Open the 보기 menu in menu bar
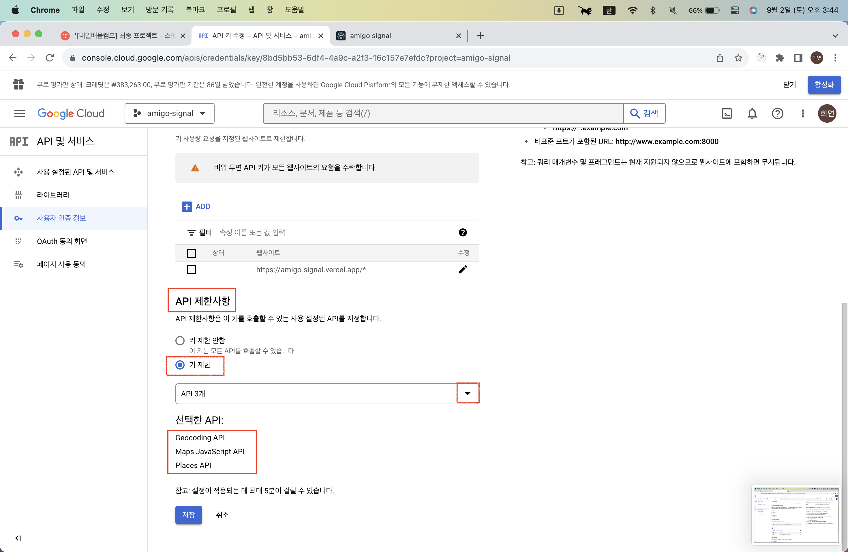This screenshot has width=848, height=552. (x=127, y=10)
